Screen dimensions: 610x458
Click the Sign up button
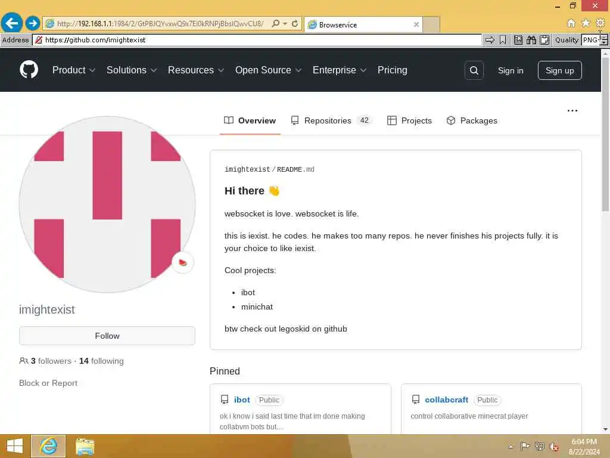[559, 70]
